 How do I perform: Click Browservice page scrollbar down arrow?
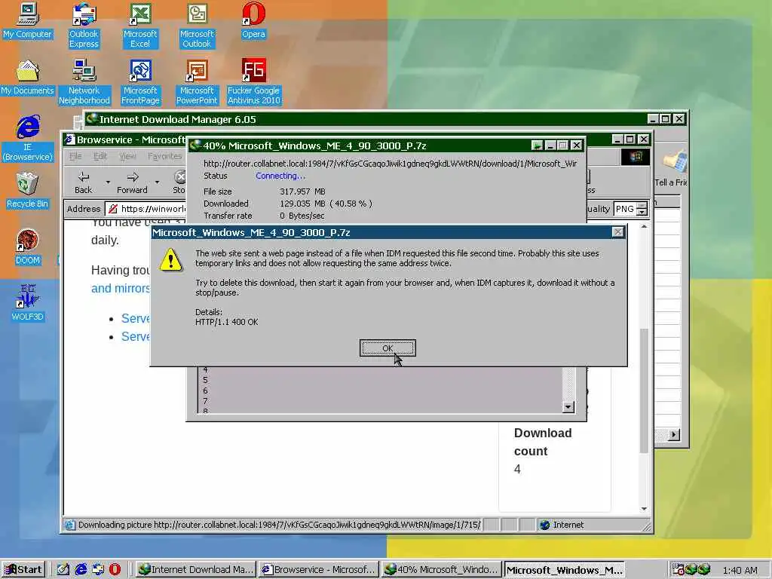pos(644,509)
